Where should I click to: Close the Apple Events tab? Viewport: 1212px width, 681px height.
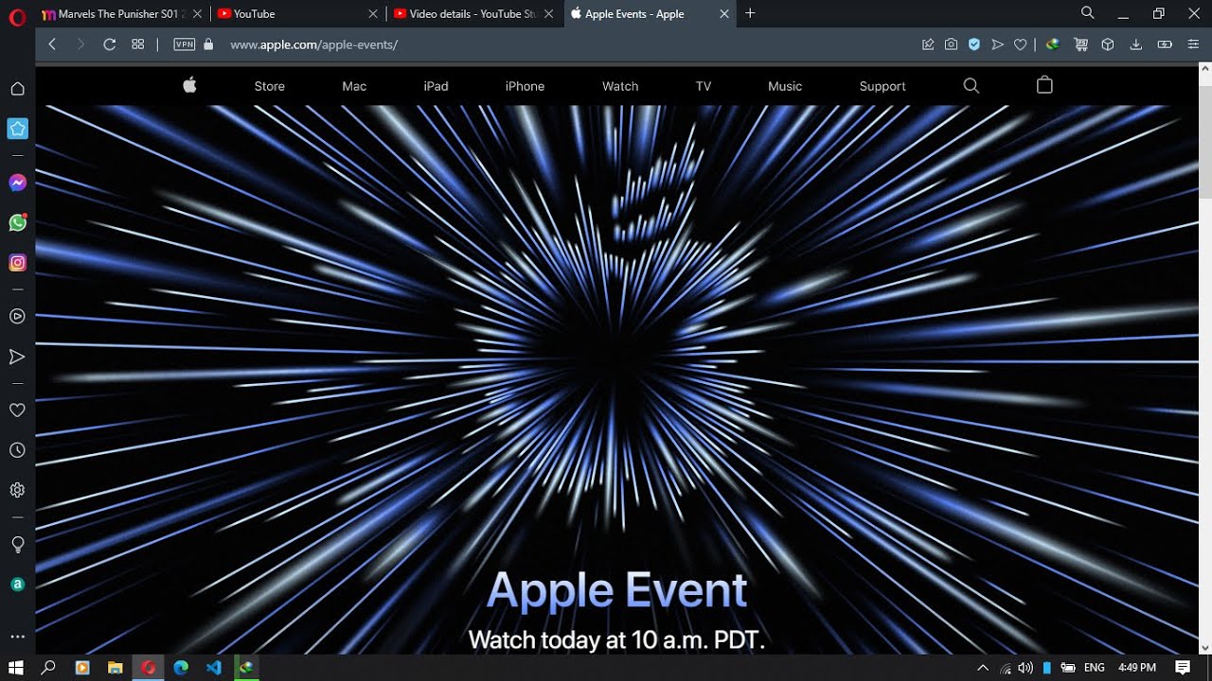[x=724, y=14]
